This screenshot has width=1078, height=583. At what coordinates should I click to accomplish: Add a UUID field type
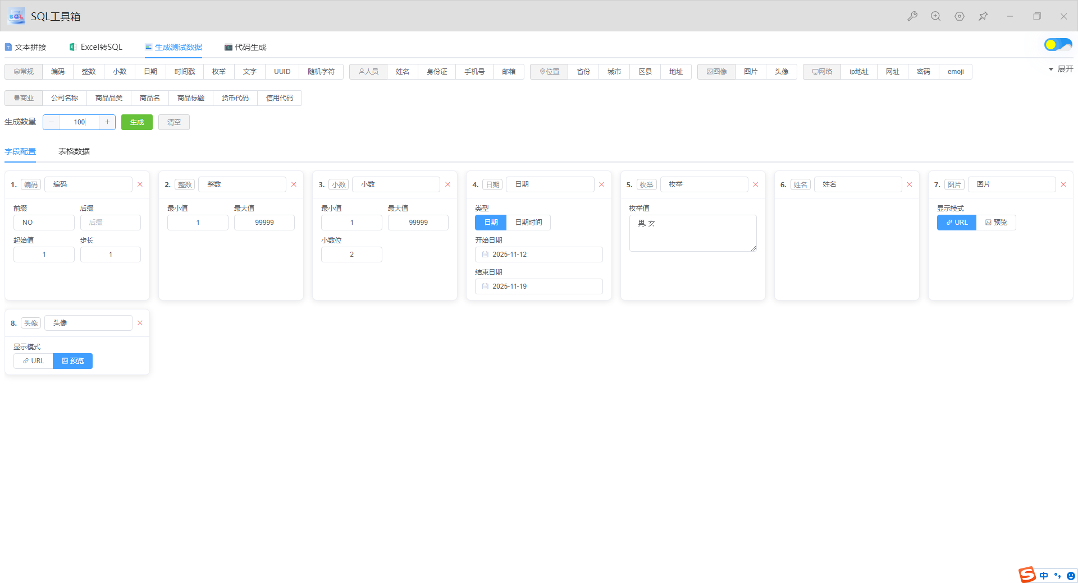(282, 72)
